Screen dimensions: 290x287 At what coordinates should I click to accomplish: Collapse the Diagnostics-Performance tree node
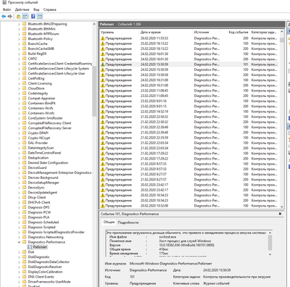[x=19, y=242]
